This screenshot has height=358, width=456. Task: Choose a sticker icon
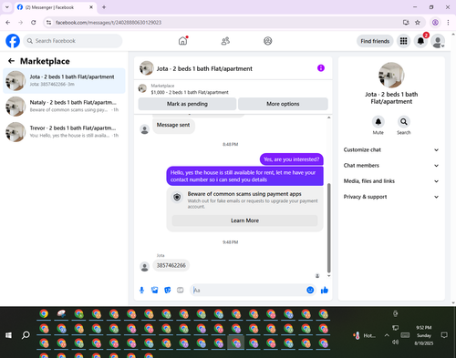[168, 291]
